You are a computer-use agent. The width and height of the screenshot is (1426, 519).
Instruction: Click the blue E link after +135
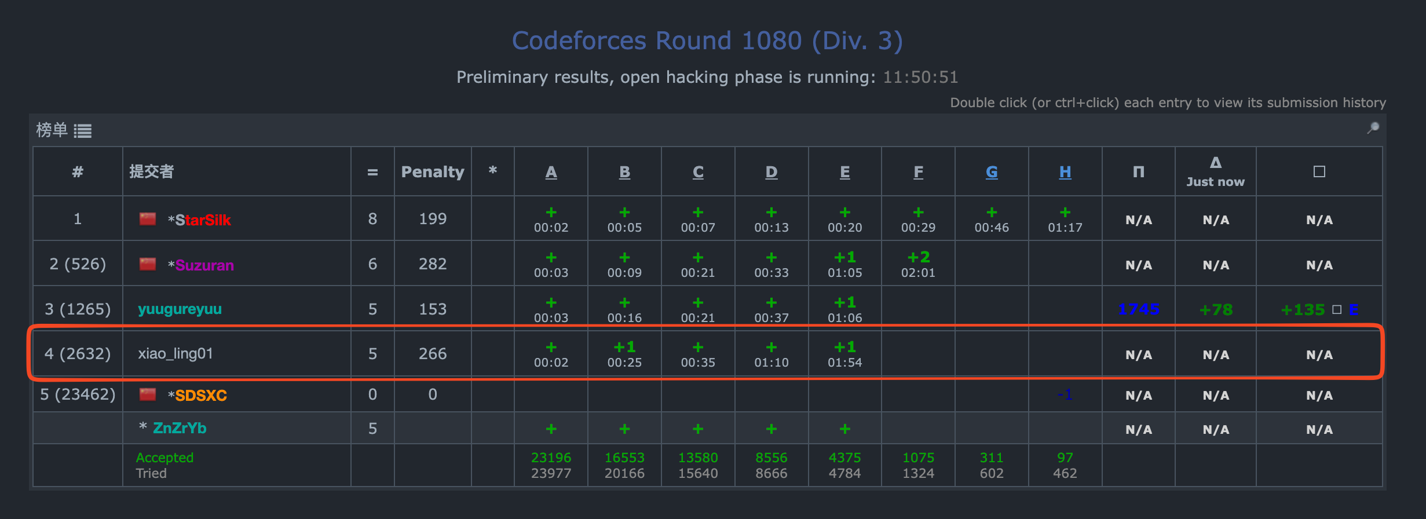1353,310
